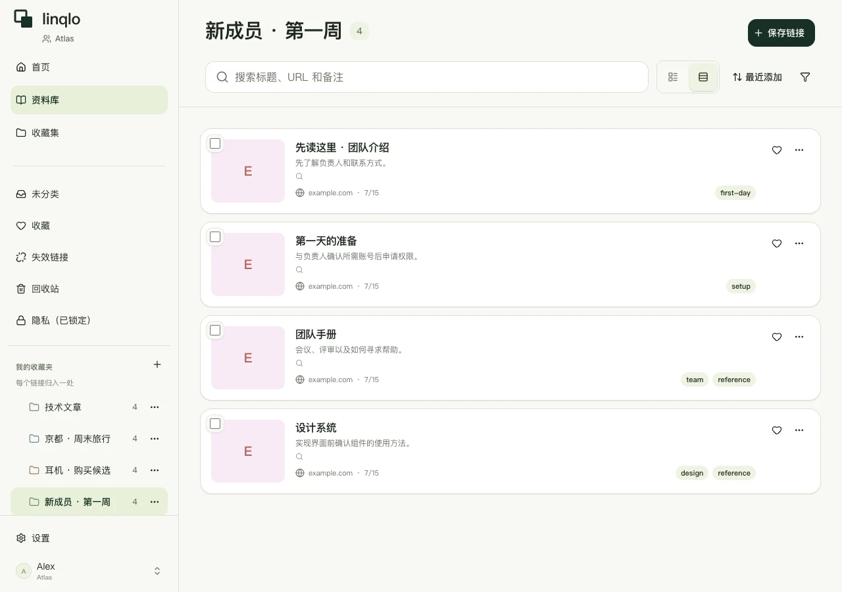Click the heart icon on 设计系统 card
The height and width of the screenshot is (592, 842).
pyautogui.click(x=777, y=430)
